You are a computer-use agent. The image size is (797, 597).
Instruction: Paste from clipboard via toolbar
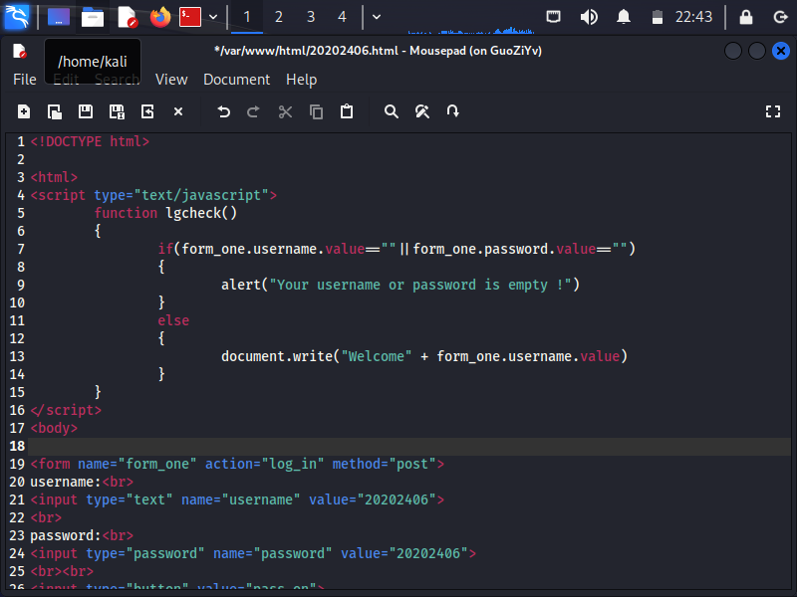(x=347, y=111)
